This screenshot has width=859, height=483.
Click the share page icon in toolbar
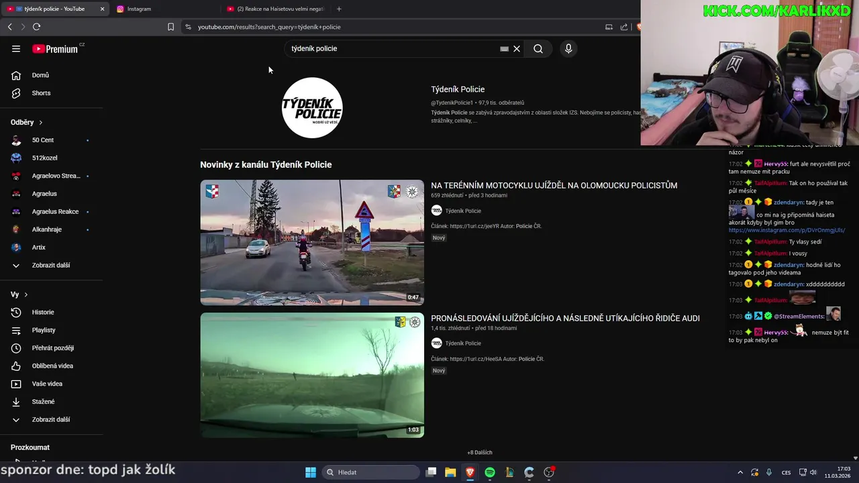[624, 27]
